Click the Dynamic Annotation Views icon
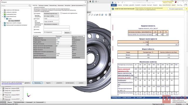The image size is (188, 105). tap(100, 15)
